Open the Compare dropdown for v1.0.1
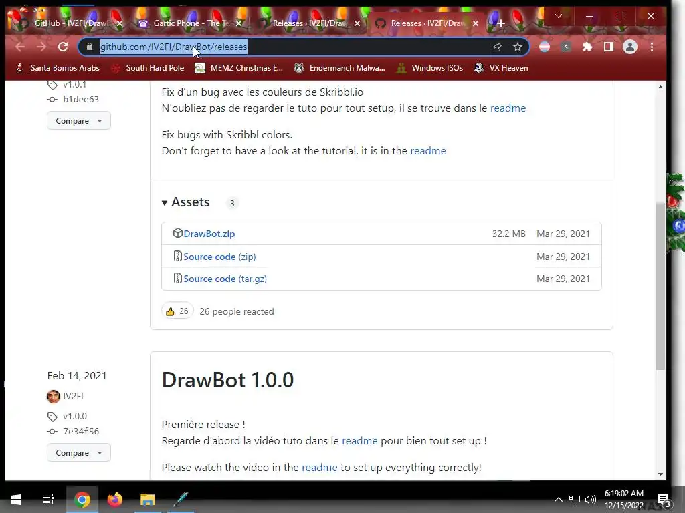This screenshot has height=513, width=685. coord(79,120)
